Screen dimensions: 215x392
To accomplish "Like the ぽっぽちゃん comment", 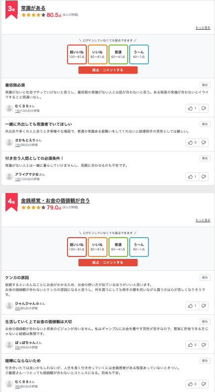I will point(192,345).
